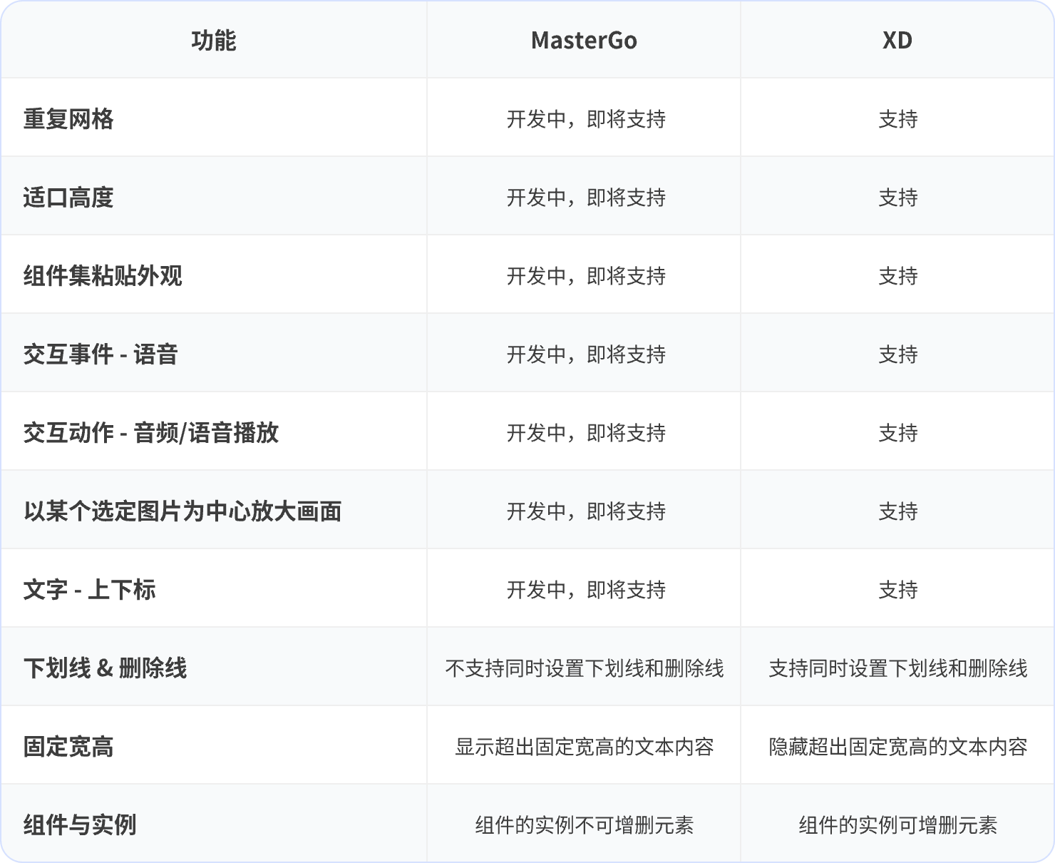Click XD 支持 cell in 重复网格 row
This screenshot has height=863, width=1055.
(x=898, y=118)
